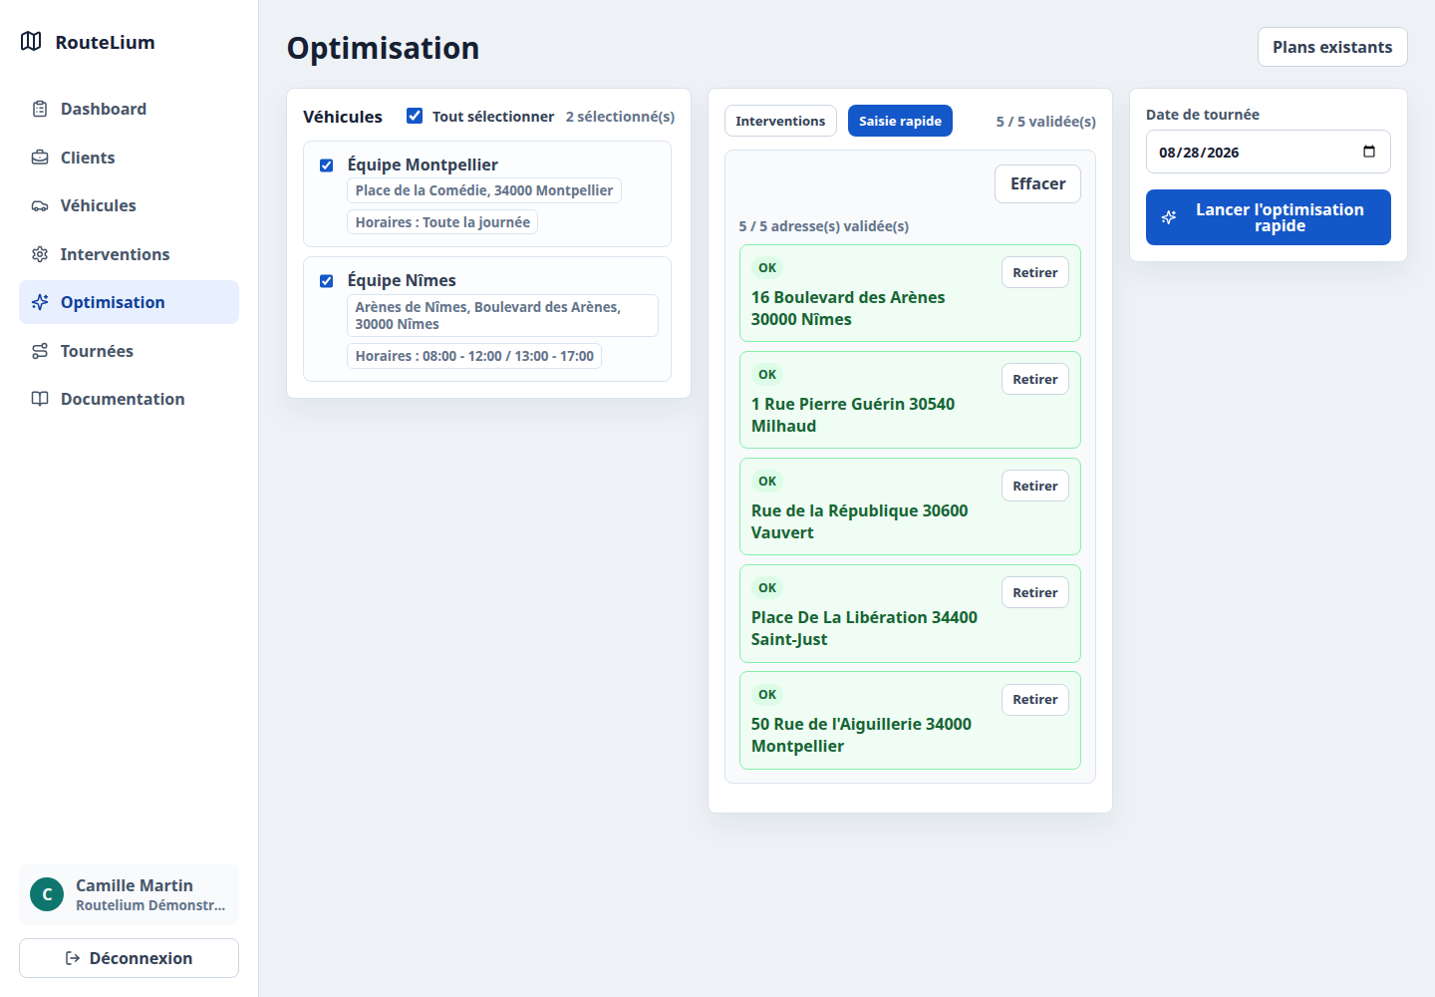Click the 16 Boulevard des Arènes address text
The height and width of the screenshot is (997, 1435).
(848, 308)
